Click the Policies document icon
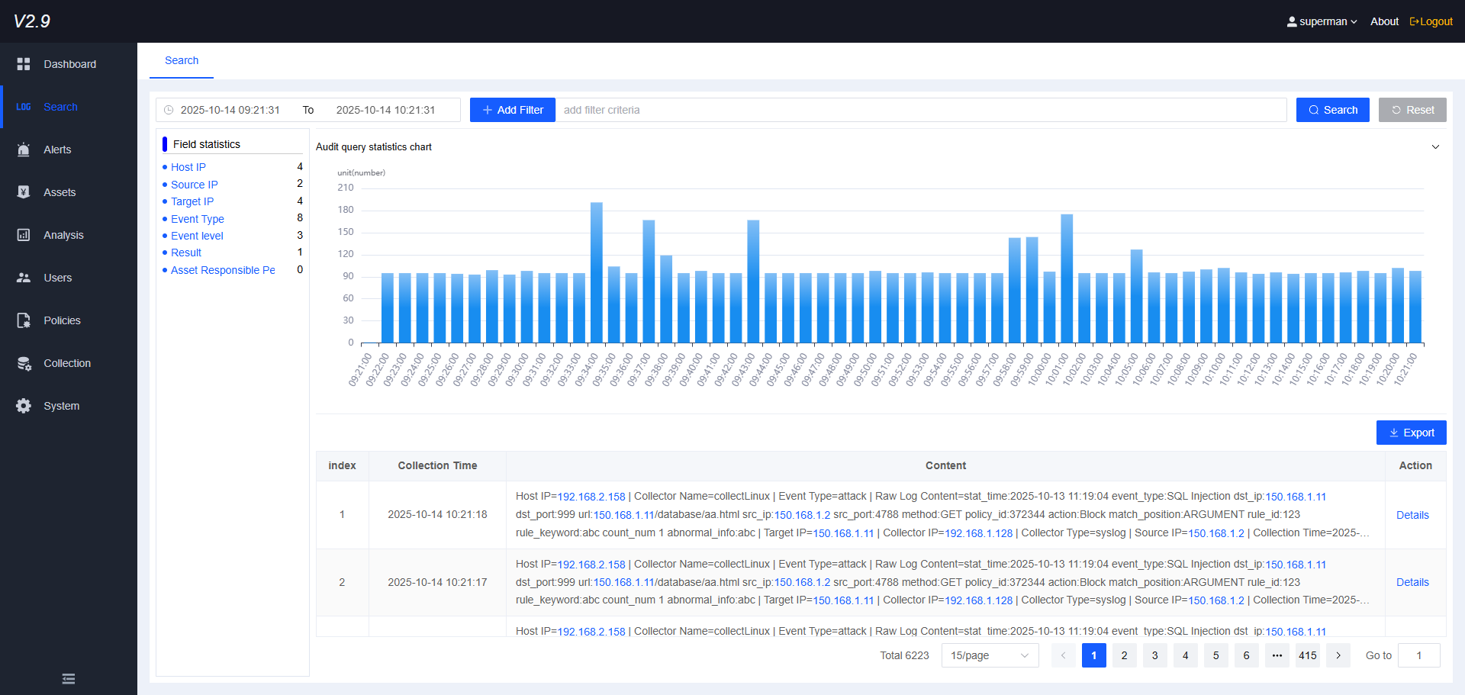Image resolution: width=1465 pixels, height=695 pixels. (24, 320)
